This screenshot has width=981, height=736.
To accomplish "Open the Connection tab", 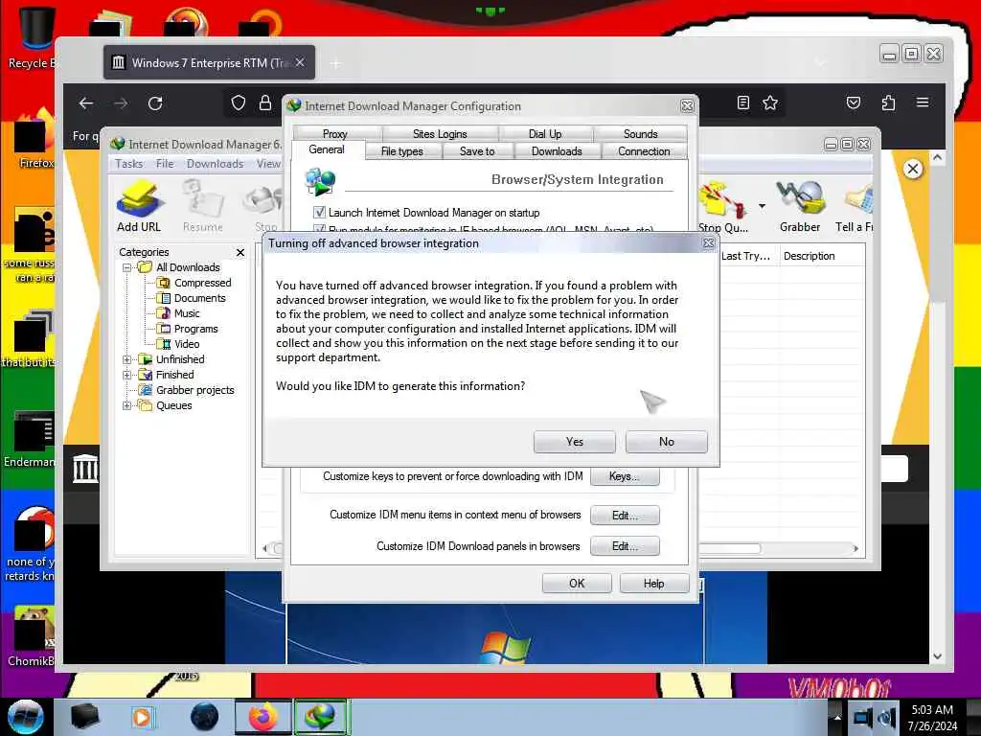I will point(644,151).
